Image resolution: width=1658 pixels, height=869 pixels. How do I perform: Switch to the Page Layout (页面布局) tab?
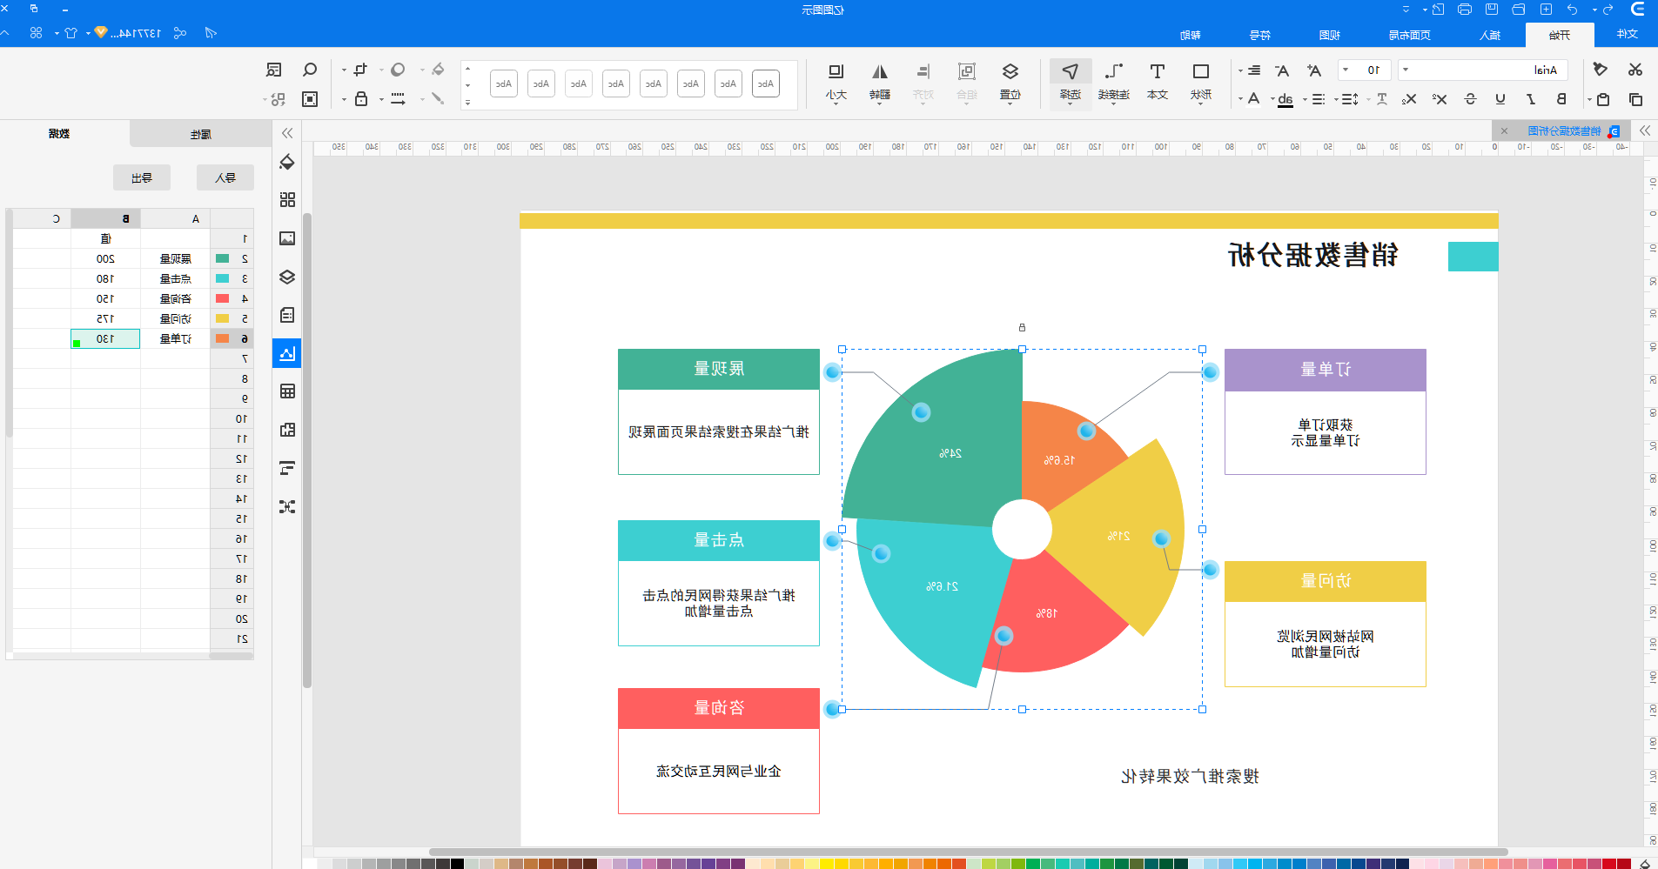[1410, 36]
